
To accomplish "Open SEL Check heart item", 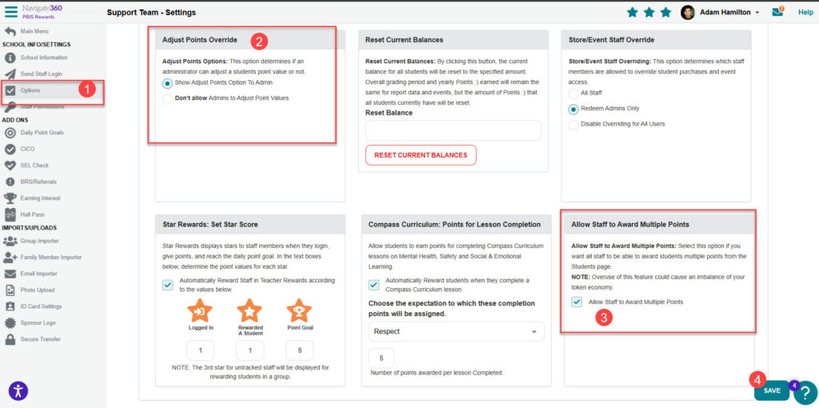I will pyautogui.click(x=34, y=165).
